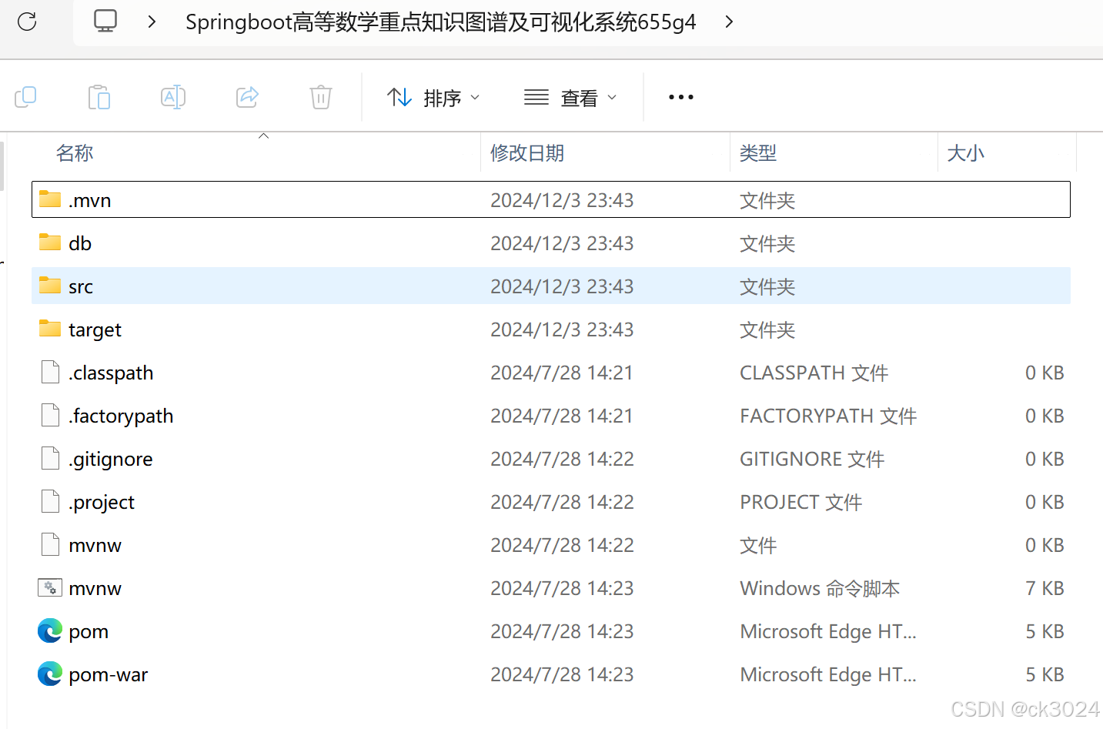Sort files by the 修改日期 column header
Screen dimensions: 1103x729
click(527, 153)
